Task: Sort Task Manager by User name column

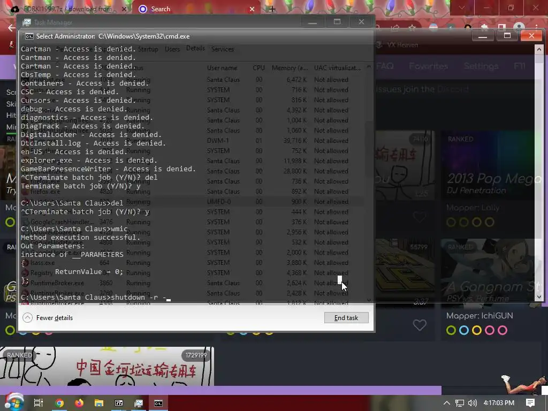Action: [x=222, y=68]
